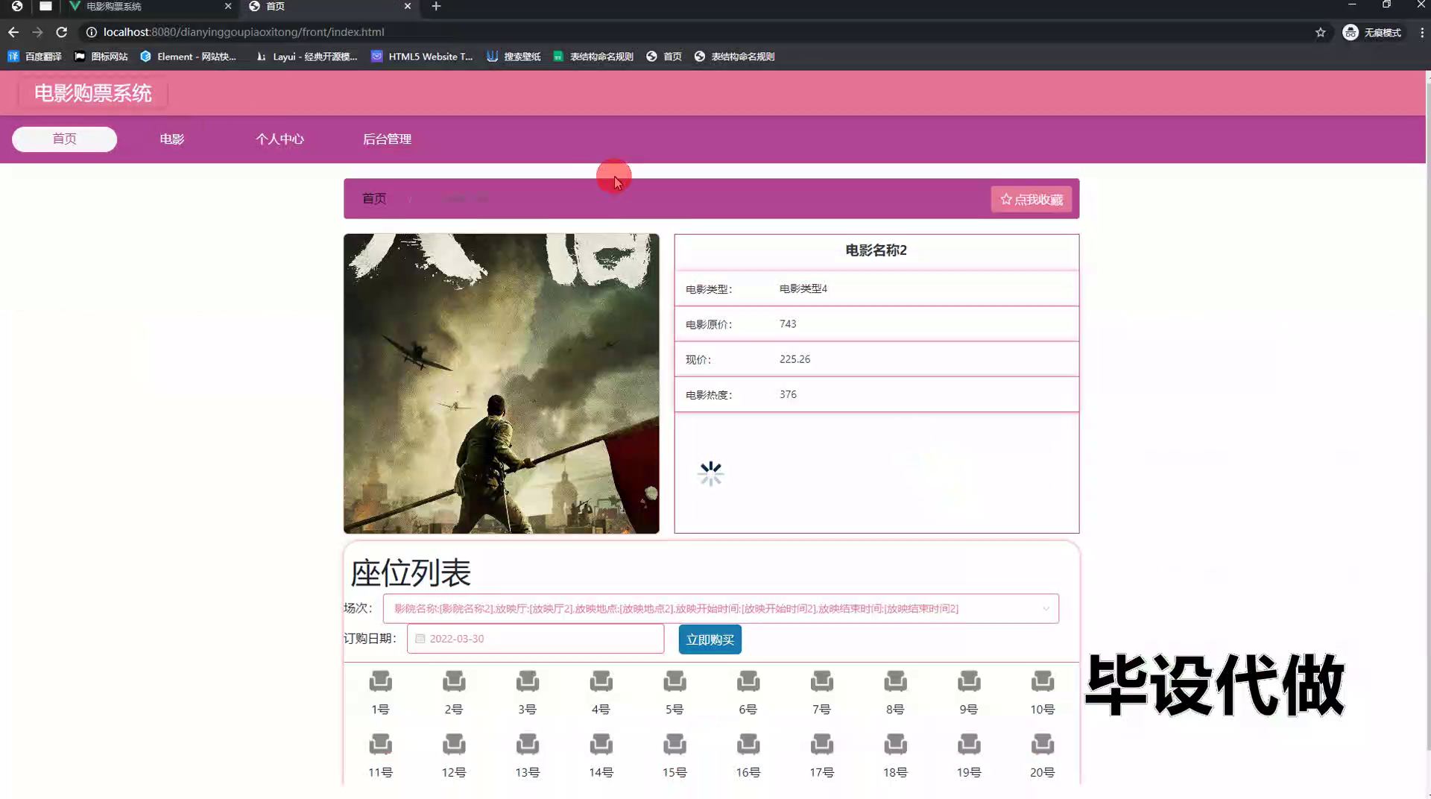Select seat icon 11号
1431x799 pixels.
tap(380, 744)
